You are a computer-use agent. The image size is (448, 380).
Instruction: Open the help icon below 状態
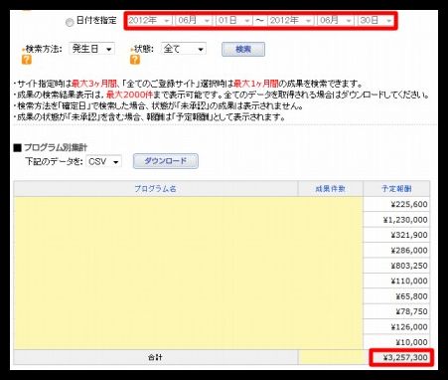(135, 60)
